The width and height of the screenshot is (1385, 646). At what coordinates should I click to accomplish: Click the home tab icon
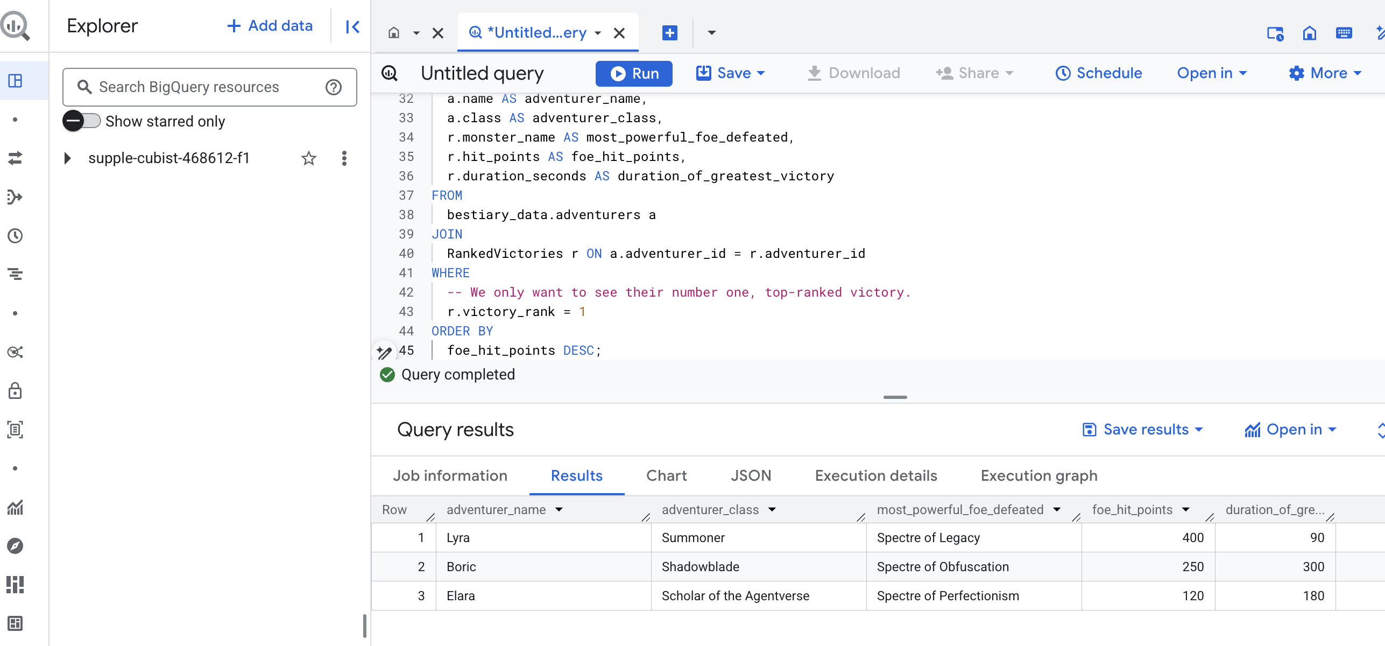pyautogui.click(x=394, y=33)
